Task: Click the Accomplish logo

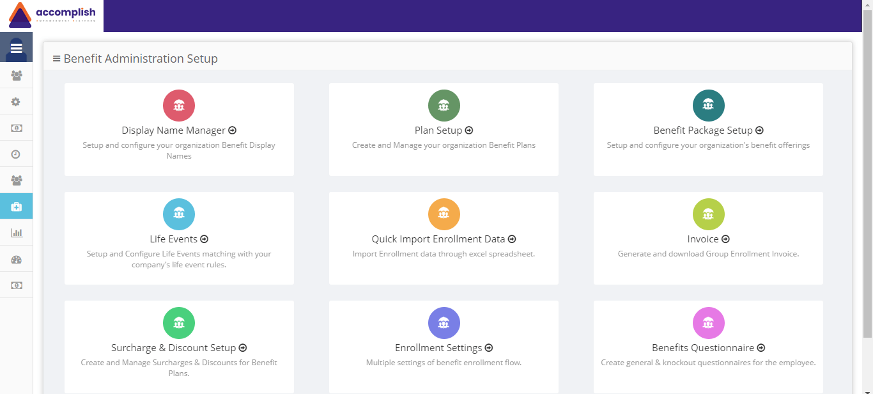Action: tap(52, 15)
